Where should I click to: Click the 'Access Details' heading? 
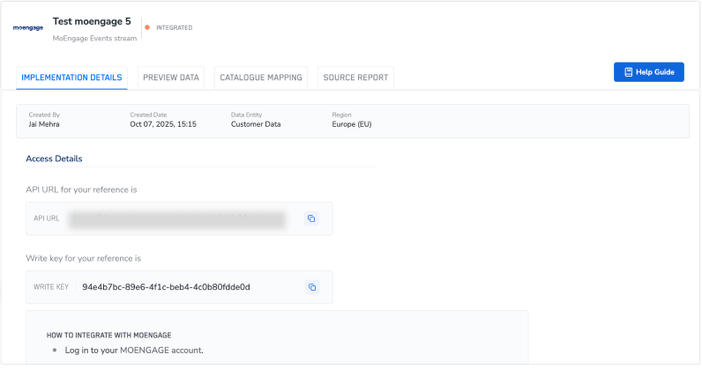click(54, 159)
